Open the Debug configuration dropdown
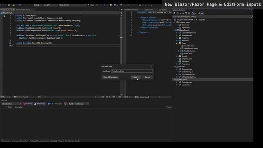Screen dimensions: 263x148 tap(37, 5)
